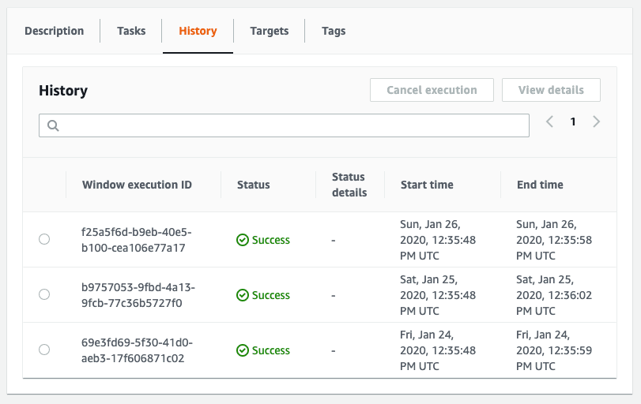The image size is (641, 404).
Task: Select radio button for execution b9757053
Action: (44, 294)
